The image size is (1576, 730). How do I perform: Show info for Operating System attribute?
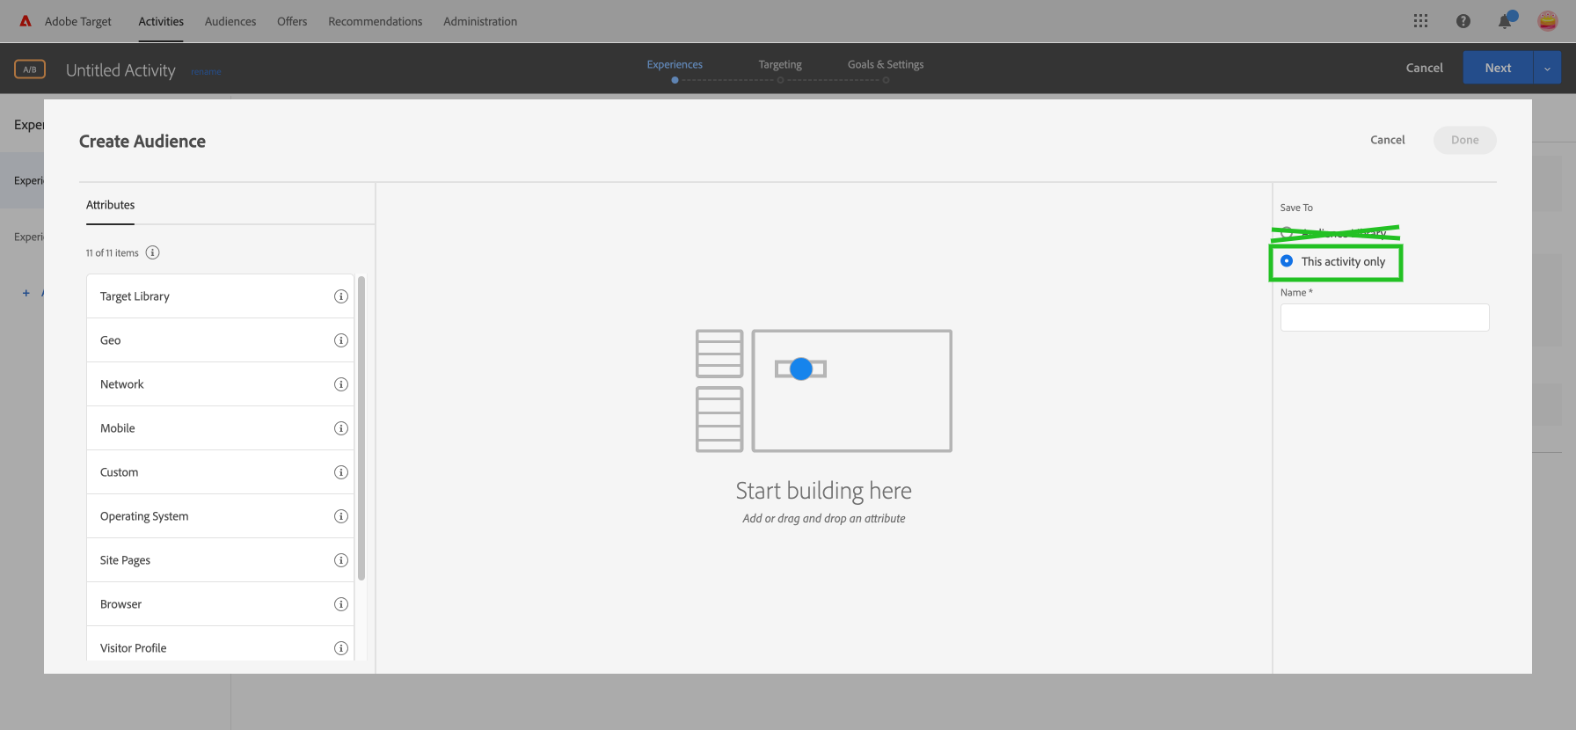[341, 516]
